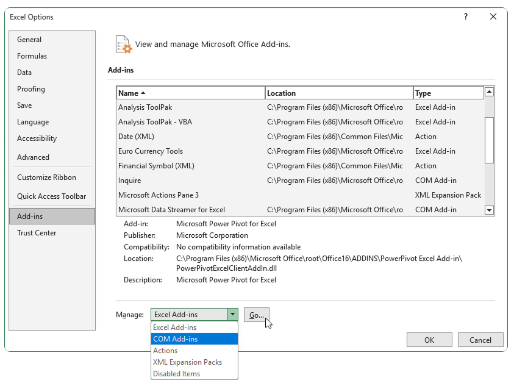
Task: Open the Customize Ribbon section
Action: pyautogui.click(x=52, y=177)
